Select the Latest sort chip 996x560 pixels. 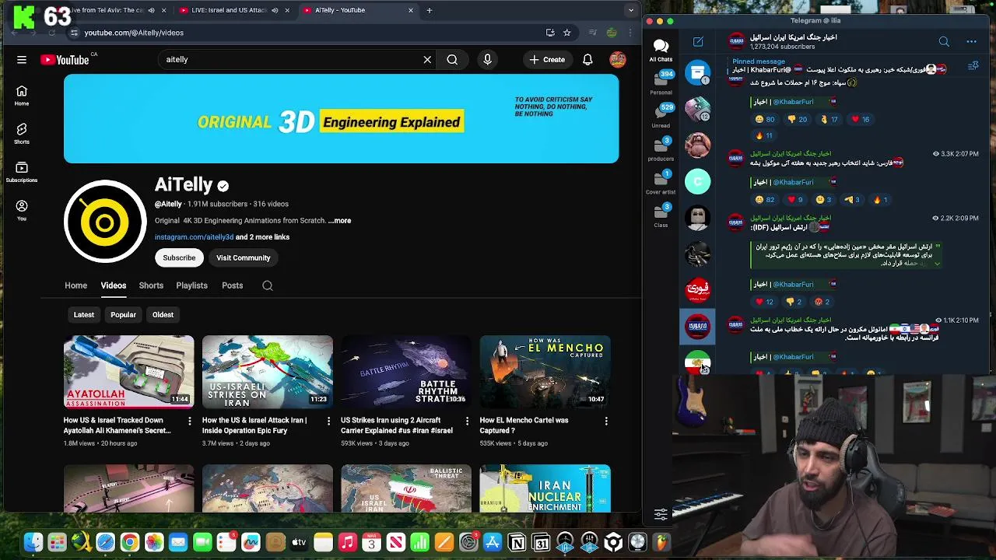[83, 315]
